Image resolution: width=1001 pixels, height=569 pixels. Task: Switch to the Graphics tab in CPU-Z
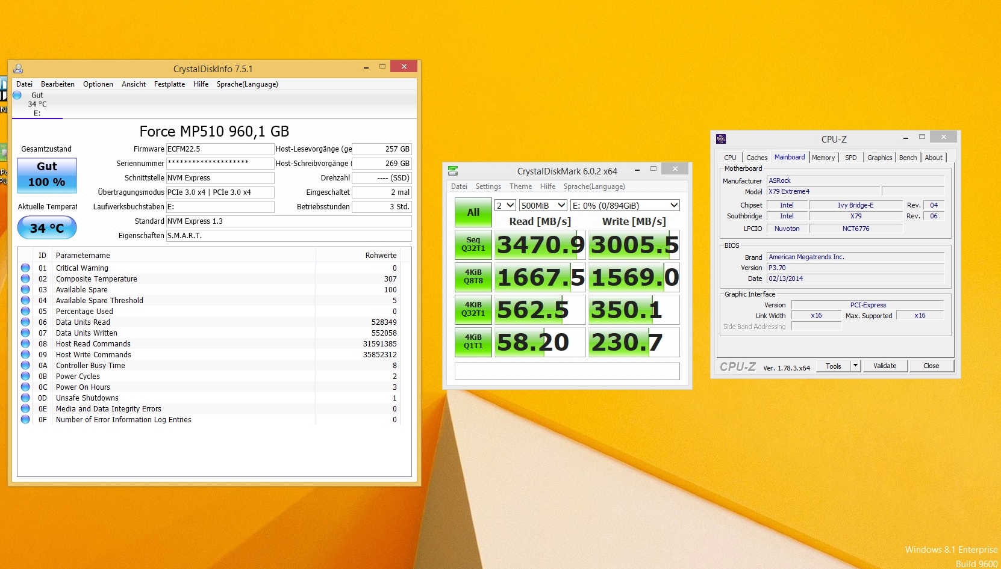[880, 158]
